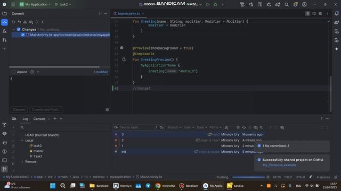This screenshot has width=341, height=191.
Task: Open the hamburger main menu
Action: click(x=13, y=4)
